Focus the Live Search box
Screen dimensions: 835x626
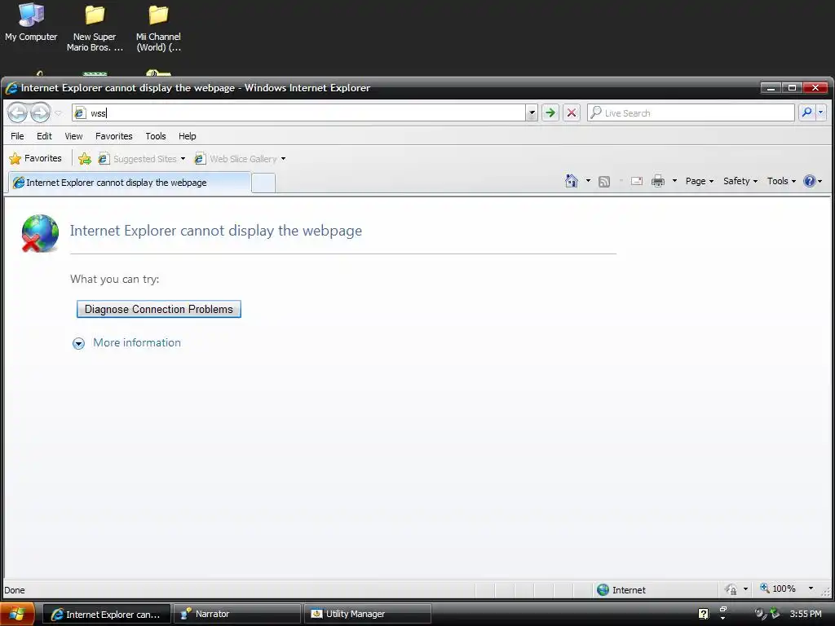(691, 112)
